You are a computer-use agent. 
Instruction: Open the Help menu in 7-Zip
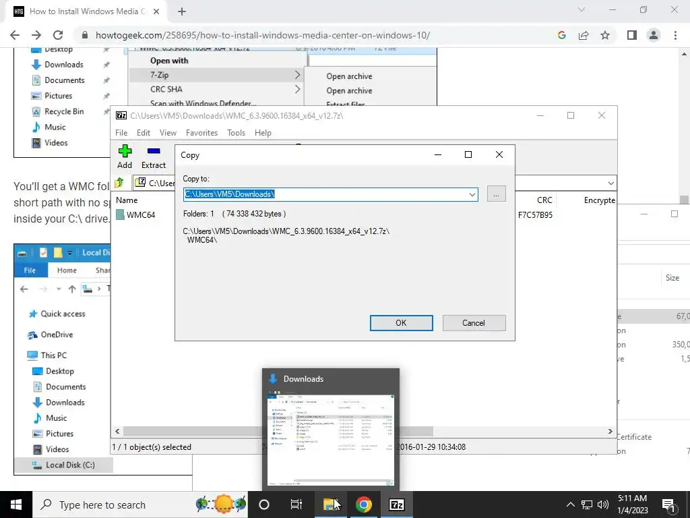(263, 133)
